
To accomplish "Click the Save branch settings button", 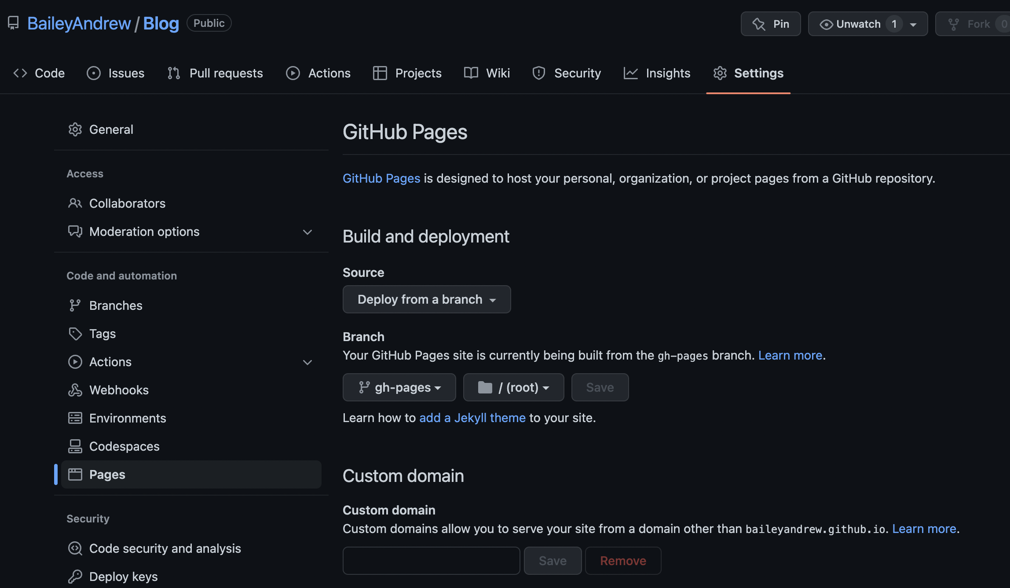I will click(600, 386).
